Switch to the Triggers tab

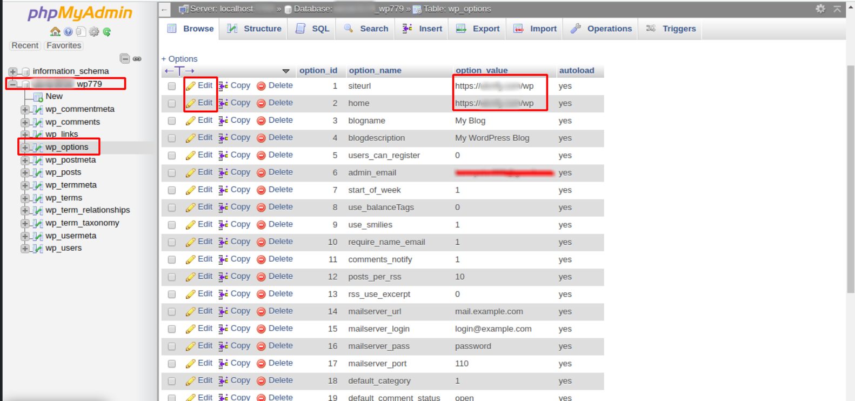click(671, 29)
